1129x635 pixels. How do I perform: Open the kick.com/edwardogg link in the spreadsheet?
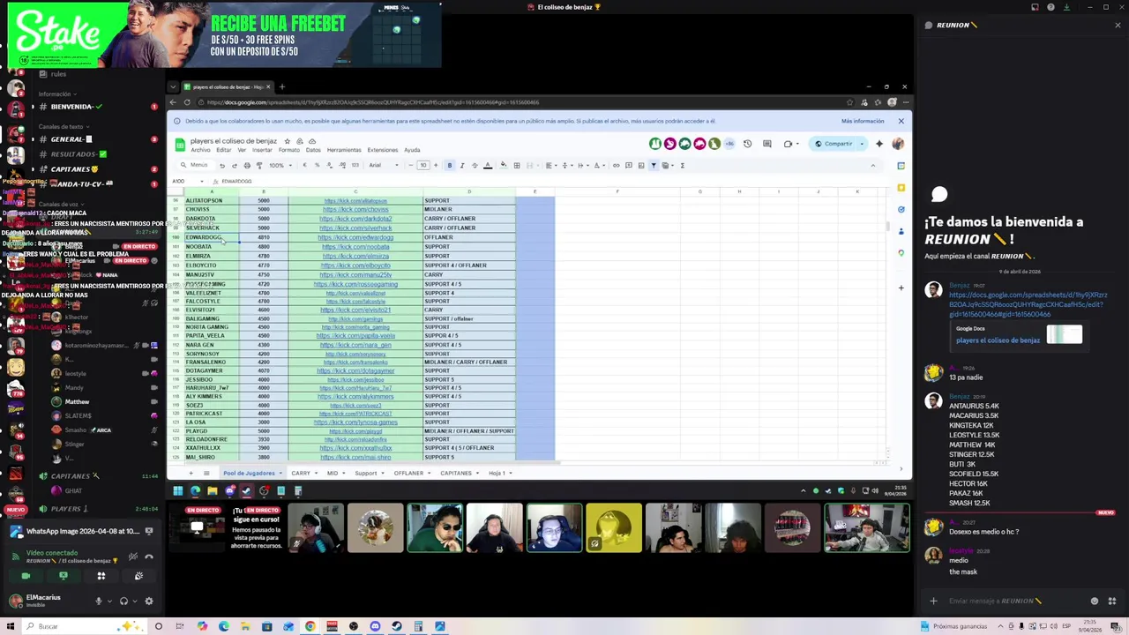click(x=355, y=237)
